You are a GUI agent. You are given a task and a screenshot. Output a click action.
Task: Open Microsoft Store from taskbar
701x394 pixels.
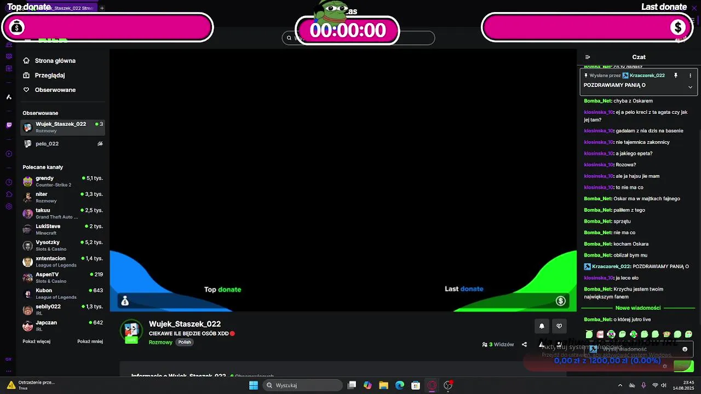click(416, 385)
